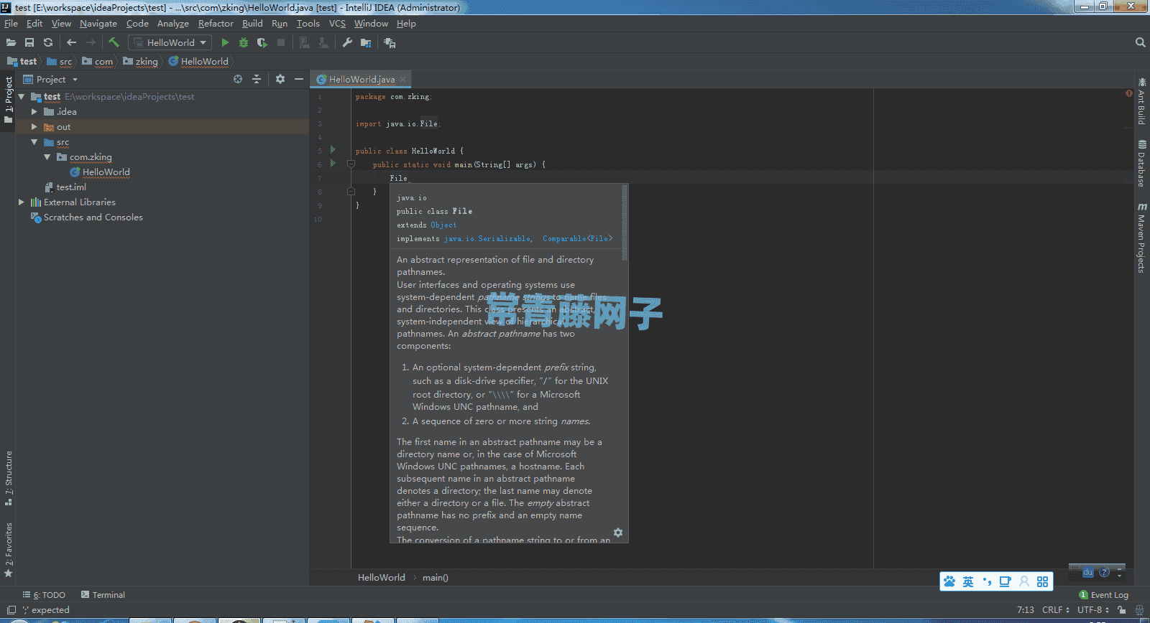Open file using toolbar folder icon
Screen dimensions: 1150x623
click(x=11, y=43)
